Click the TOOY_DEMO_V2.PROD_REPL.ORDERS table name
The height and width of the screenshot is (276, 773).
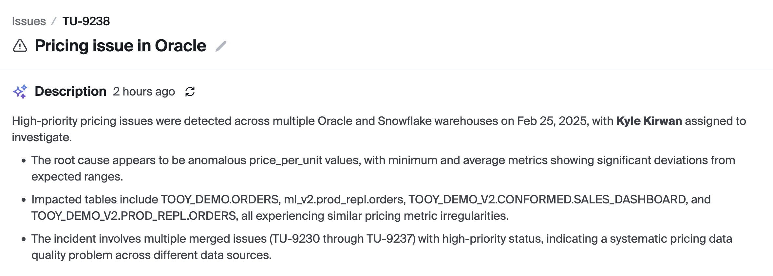pos(134,216)
